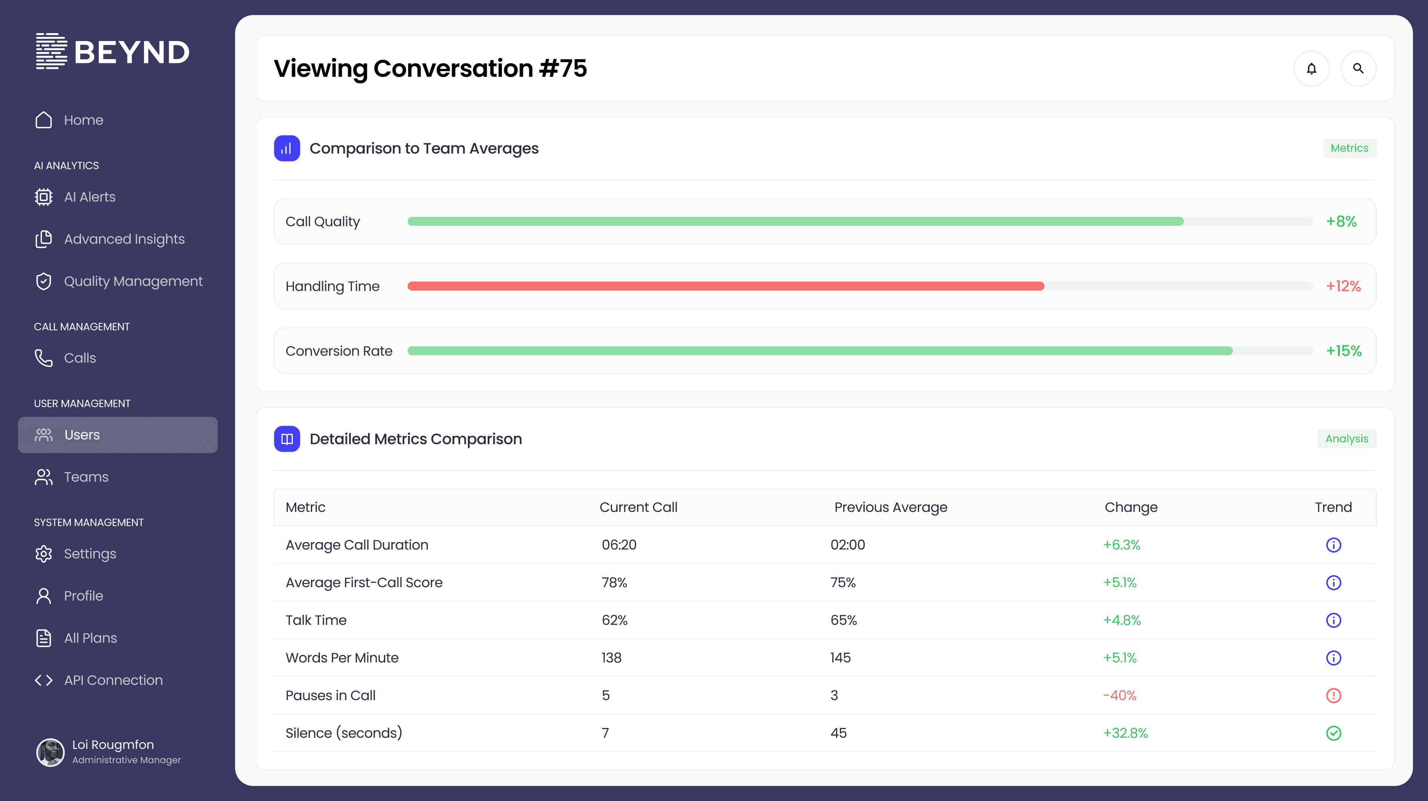The image size is (1428, 801).
Task: Click the Analysis tag badge
Action: point(1346,439)
